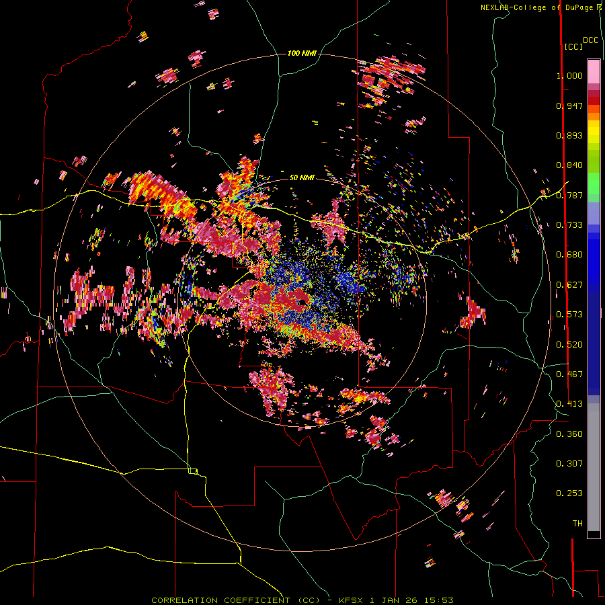
Task: Select the 0.893 scale value
Action: [569, 135]
